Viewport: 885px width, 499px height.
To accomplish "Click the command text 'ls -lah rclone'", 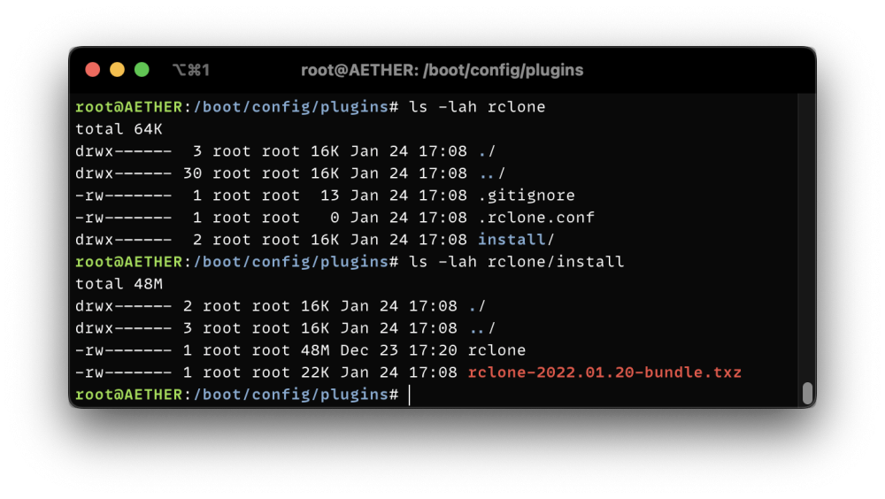I will pyautogui.click(x=477, y=107).
